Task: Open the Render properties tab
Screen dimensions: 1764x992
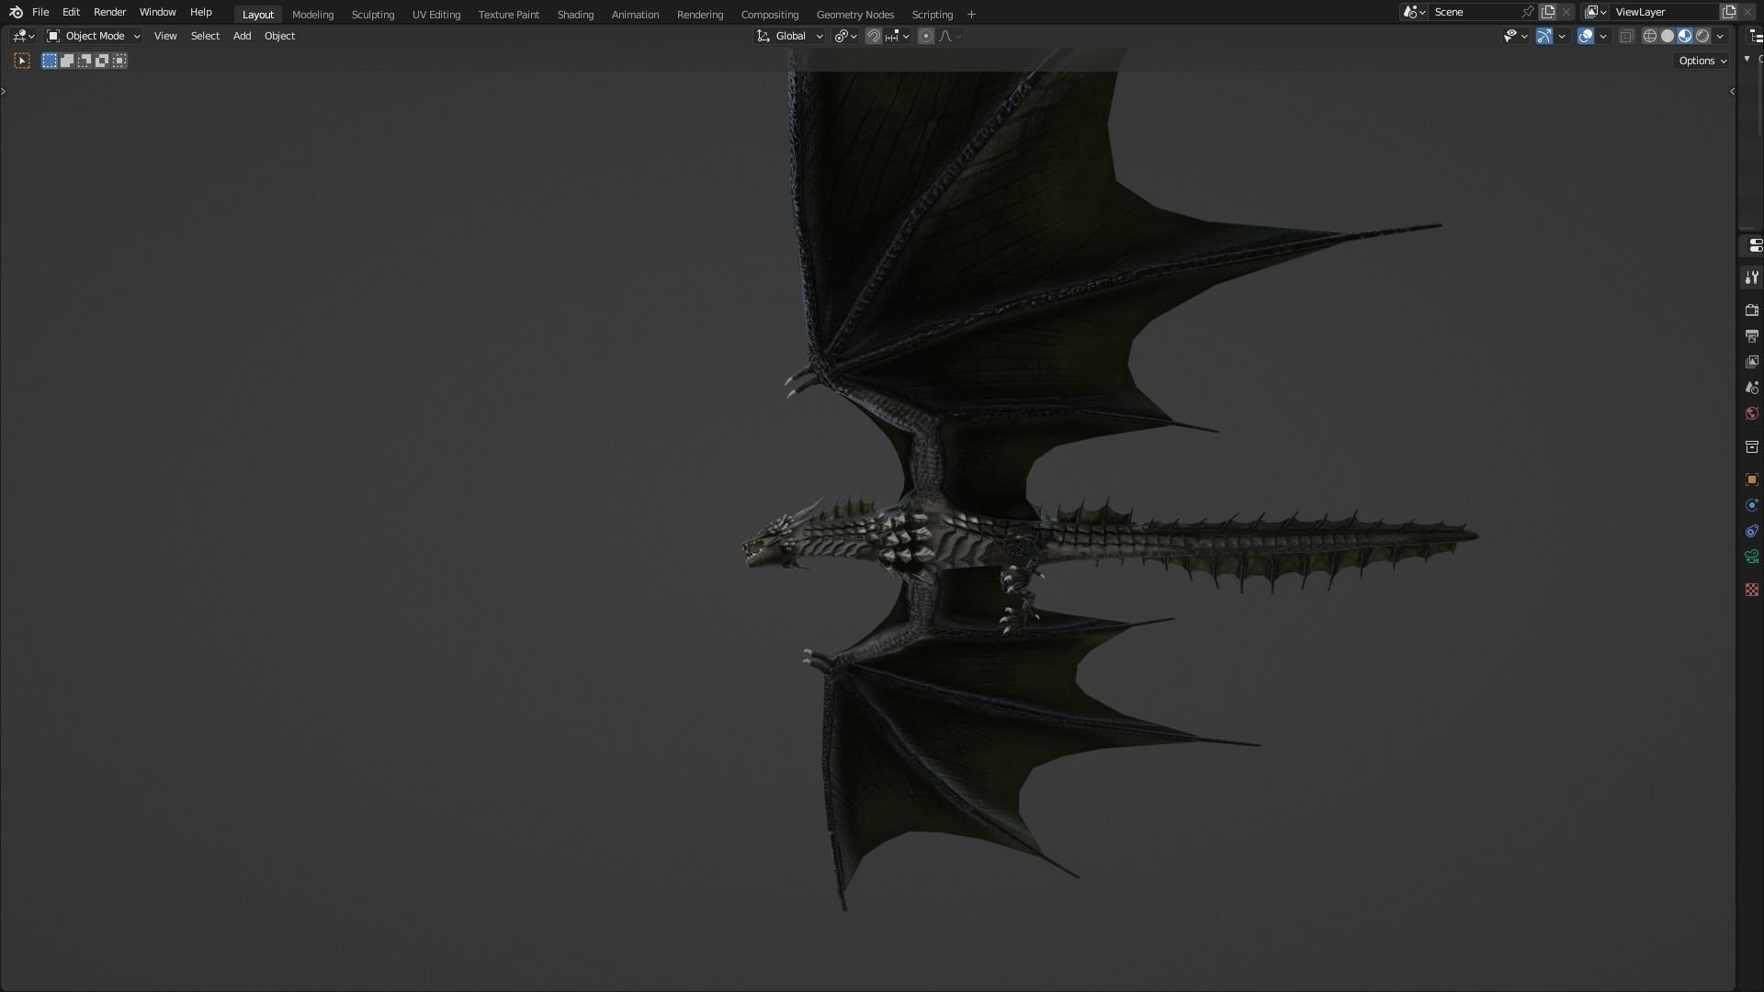Action: (x=1751, y=310)
